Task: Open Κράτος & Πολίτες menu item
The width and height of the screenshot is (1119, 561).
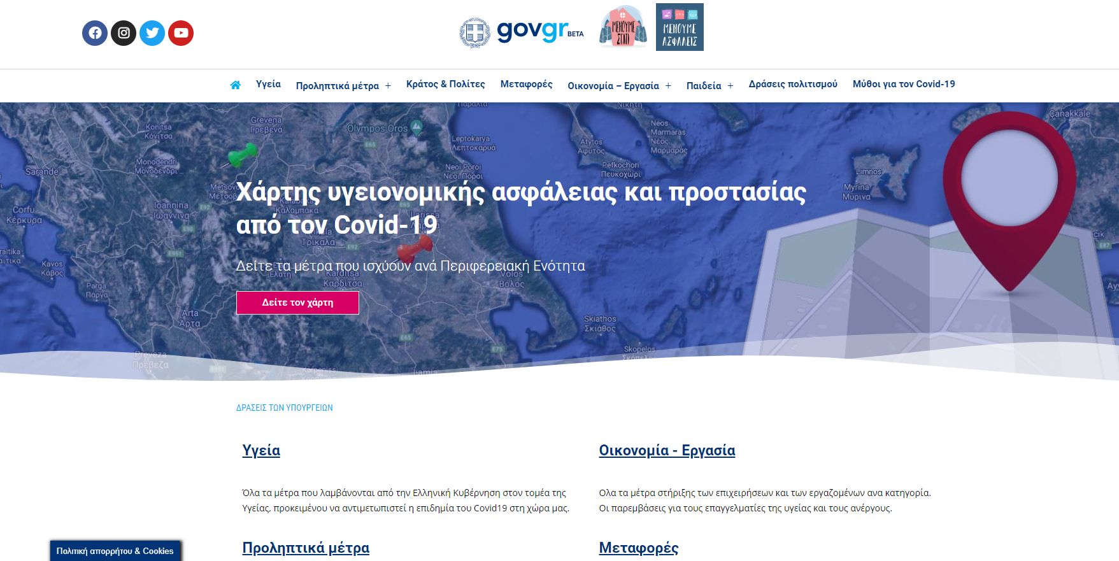Action: tap(445, 84)
